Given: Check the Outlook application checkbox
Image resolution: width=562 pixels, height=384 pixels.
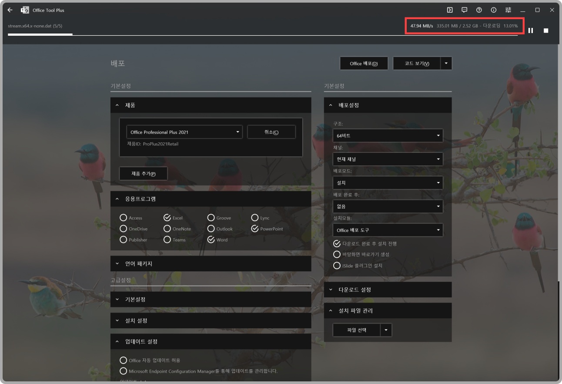Looking at the screenshot, I should 211,229.
